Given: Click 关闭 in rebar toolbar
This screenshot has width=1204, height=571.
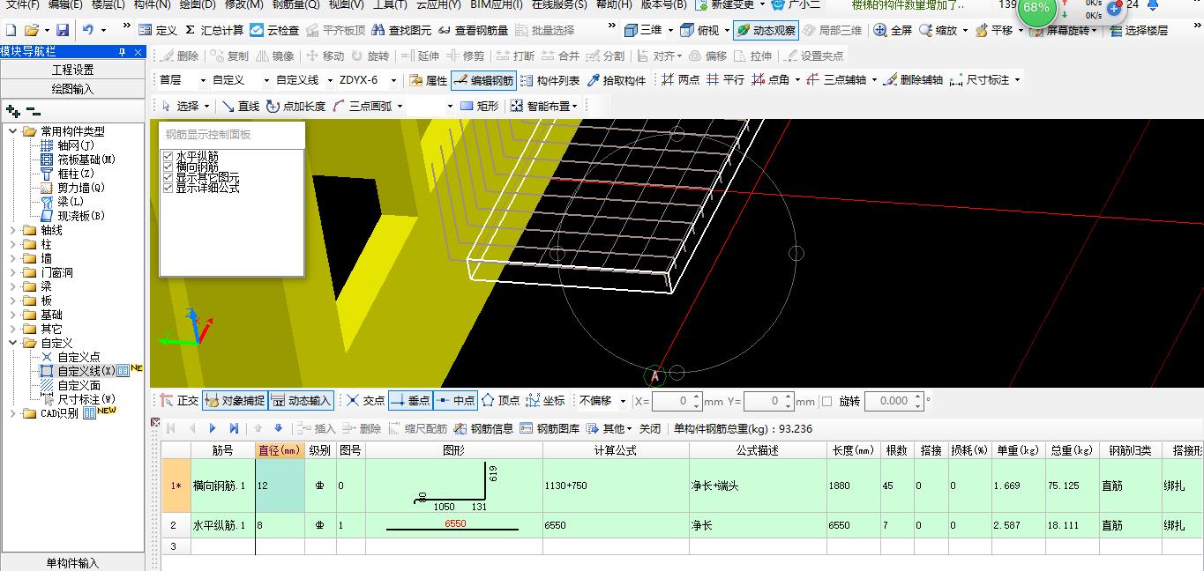Looking at the screenshot, I should click(650, 428).
